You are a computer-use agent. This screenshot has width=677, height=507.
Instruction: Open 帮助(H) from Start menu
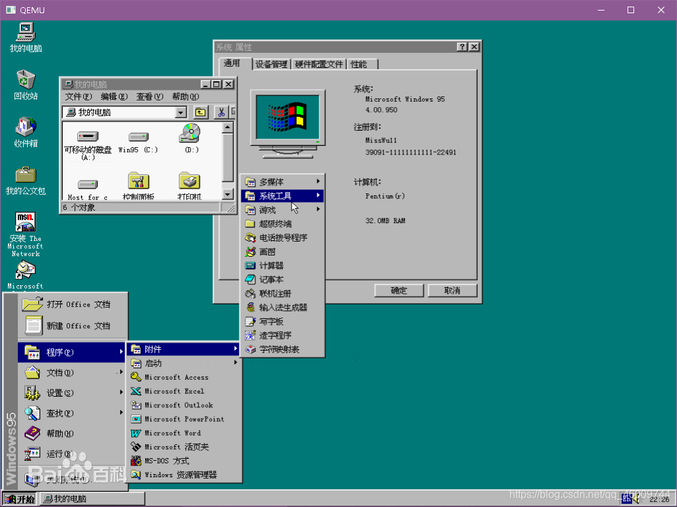[73, 433]
